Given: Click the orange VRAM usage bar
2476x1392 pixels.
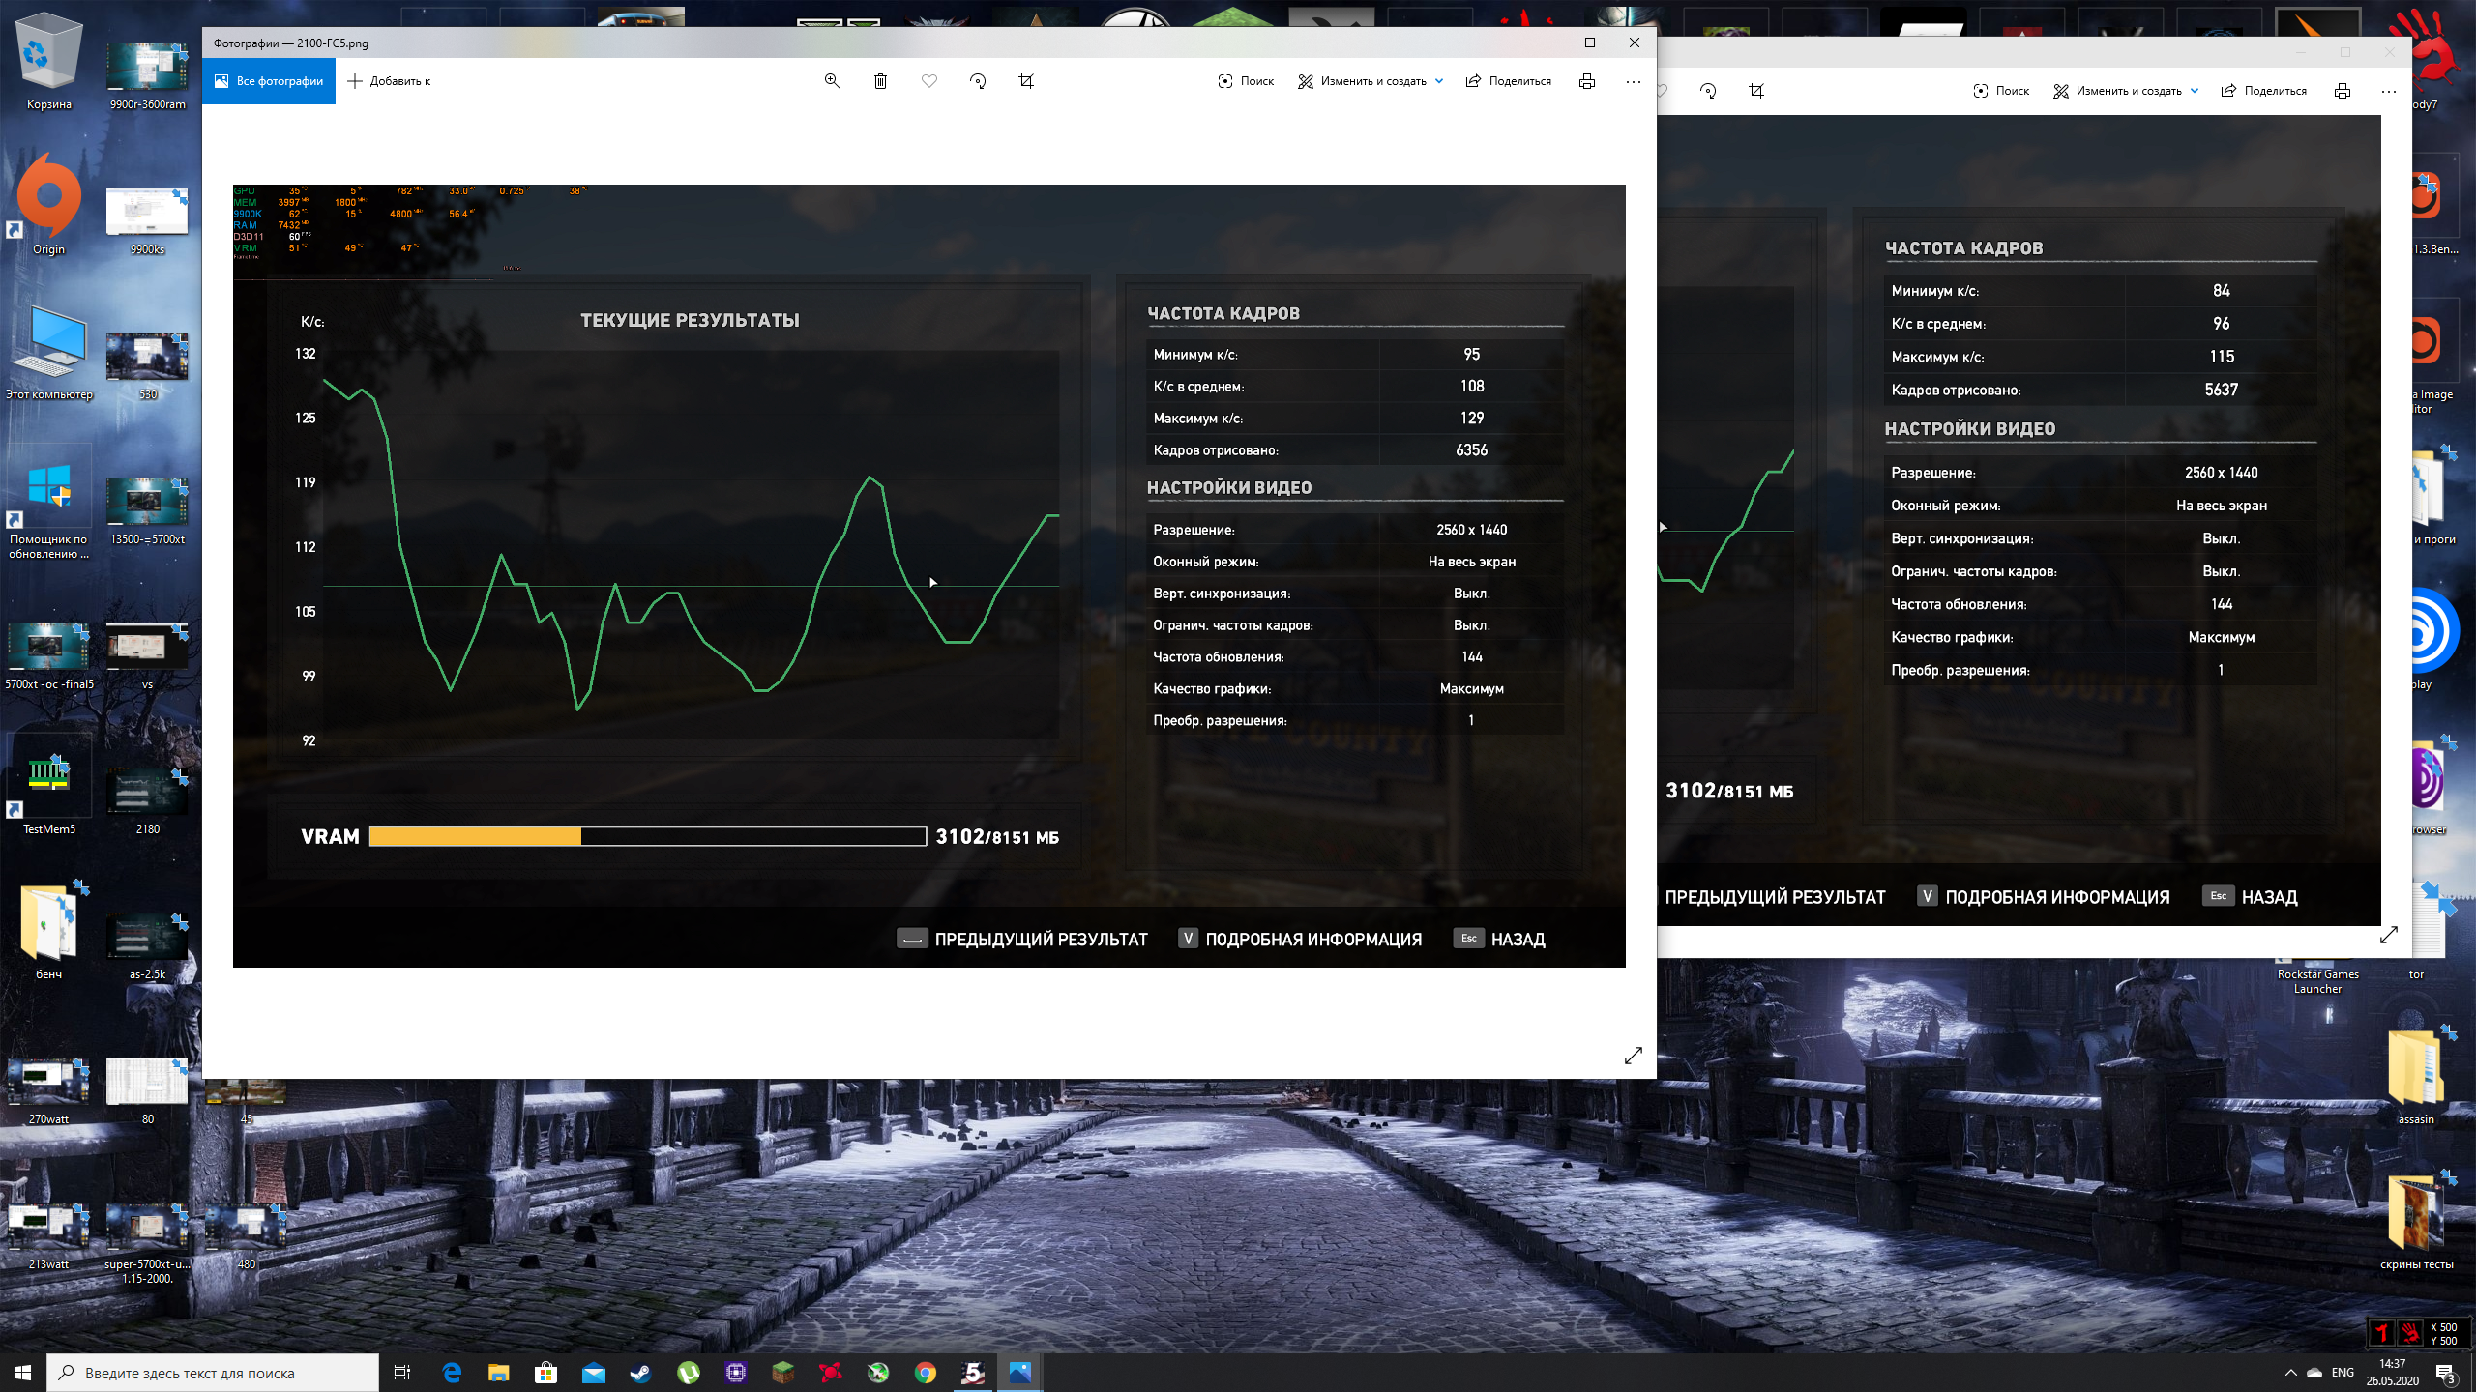Looking at the screenshot, I should click(475, 836).
